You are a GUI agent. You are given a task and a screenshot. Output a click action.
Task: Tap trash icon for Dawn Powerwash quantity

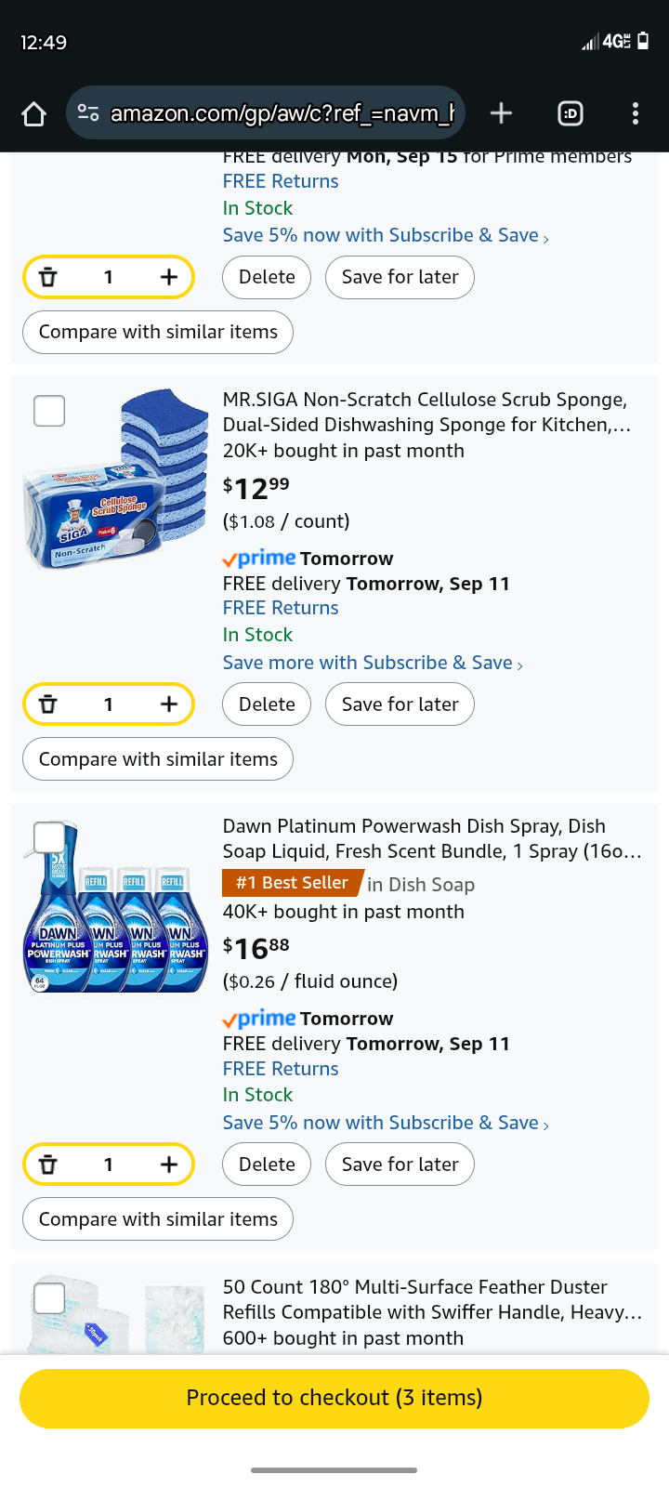tap(48, 1165)
